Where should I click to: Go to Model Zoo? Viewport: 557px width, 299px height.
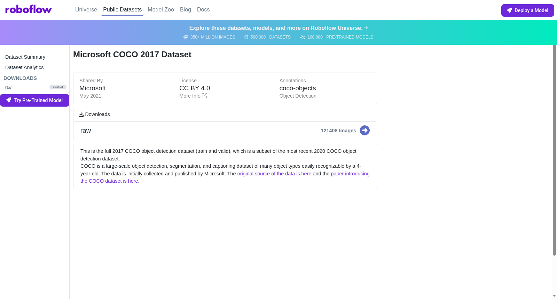pos(161,10)
